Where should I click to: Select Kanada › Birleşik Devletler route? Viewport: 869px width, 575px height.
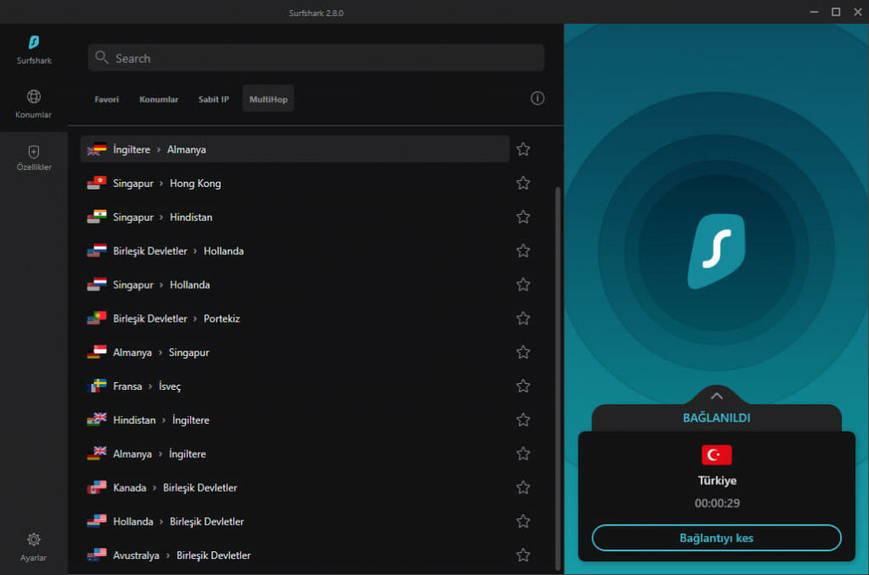pyautogui.click(x=294, y=488)
